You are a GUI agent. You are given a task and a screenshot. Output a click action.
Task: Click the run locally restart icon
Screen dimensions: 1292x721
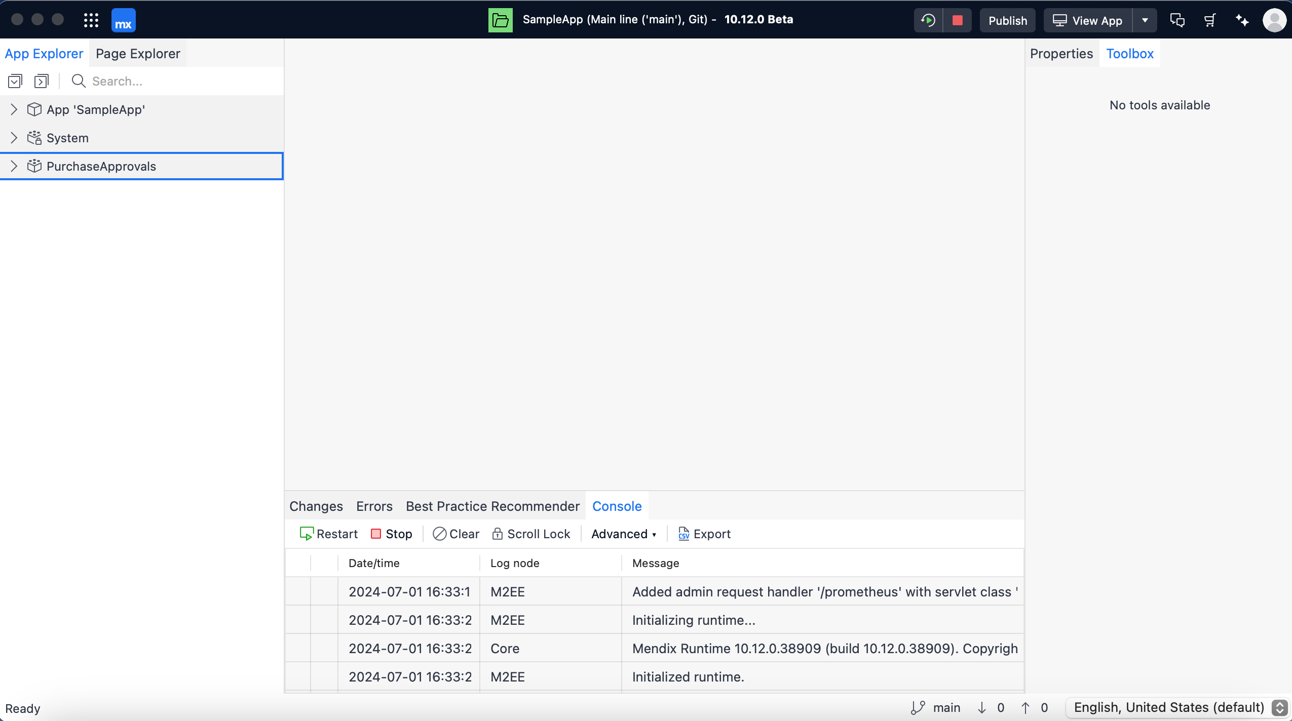coord(928,20)
